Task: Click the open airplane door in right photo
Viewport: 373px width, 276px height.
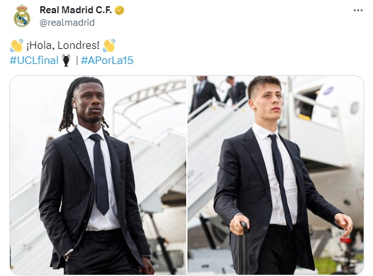Action: coord(307,103)
